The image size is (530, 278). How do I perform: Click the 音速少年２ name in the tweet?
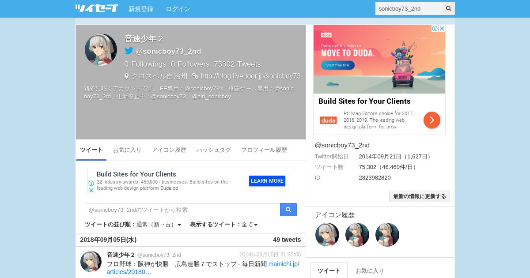[121, 255]
